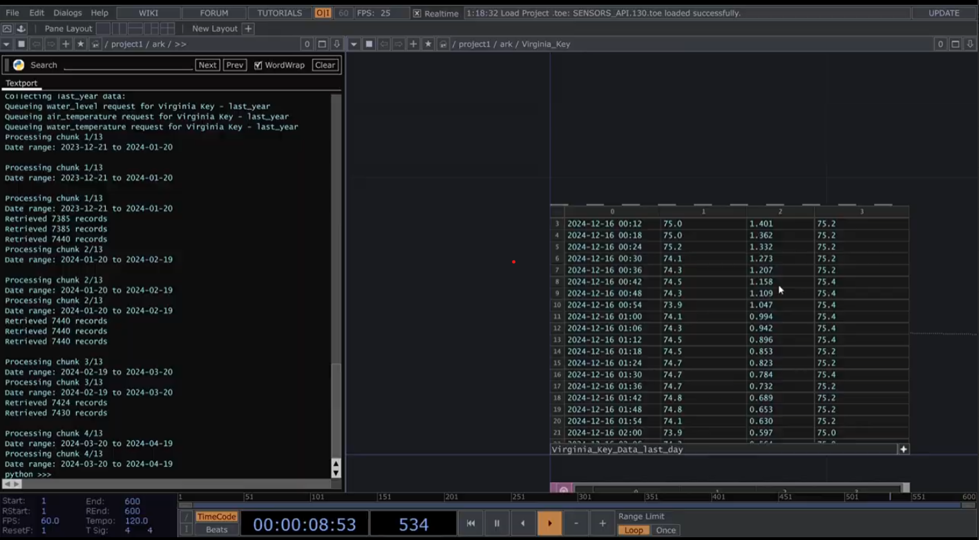Open the TUTORIALS link

[280, 13]
